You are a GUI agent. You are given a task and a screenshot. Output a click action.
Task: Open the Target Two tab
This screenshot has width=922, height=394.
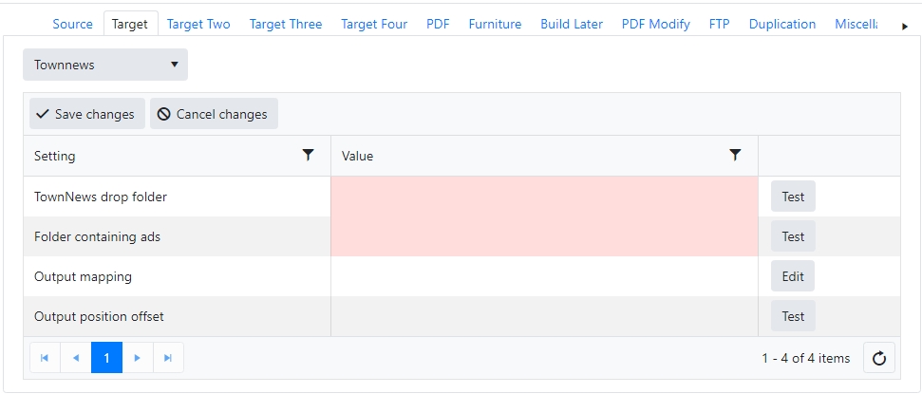(198, 24)
